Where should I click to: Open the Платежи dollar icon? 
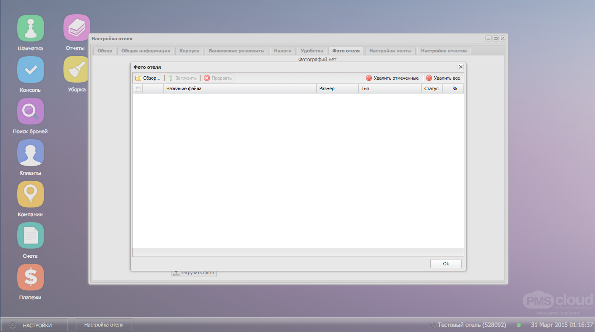[x=30, y=277]
